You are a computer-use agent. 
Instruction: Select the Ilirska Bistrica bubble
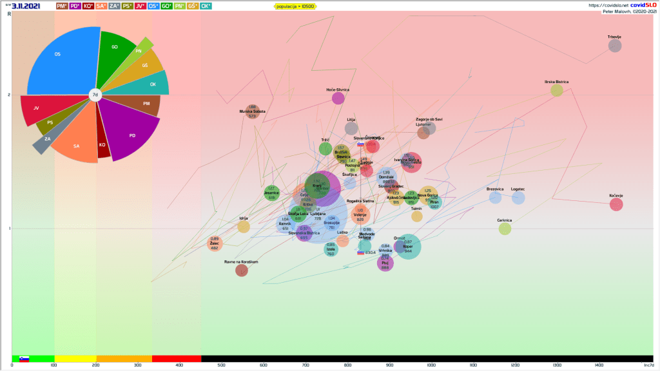click(x=557, y=90)
